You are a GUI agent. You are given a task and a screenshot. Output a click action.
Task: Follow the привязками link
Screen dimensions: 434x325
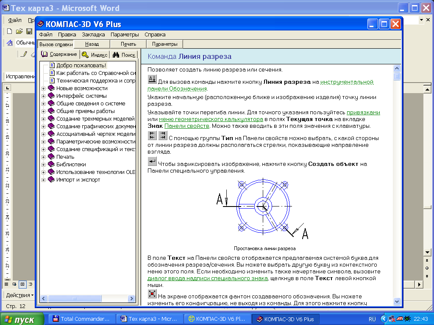[x=363, y=113]
